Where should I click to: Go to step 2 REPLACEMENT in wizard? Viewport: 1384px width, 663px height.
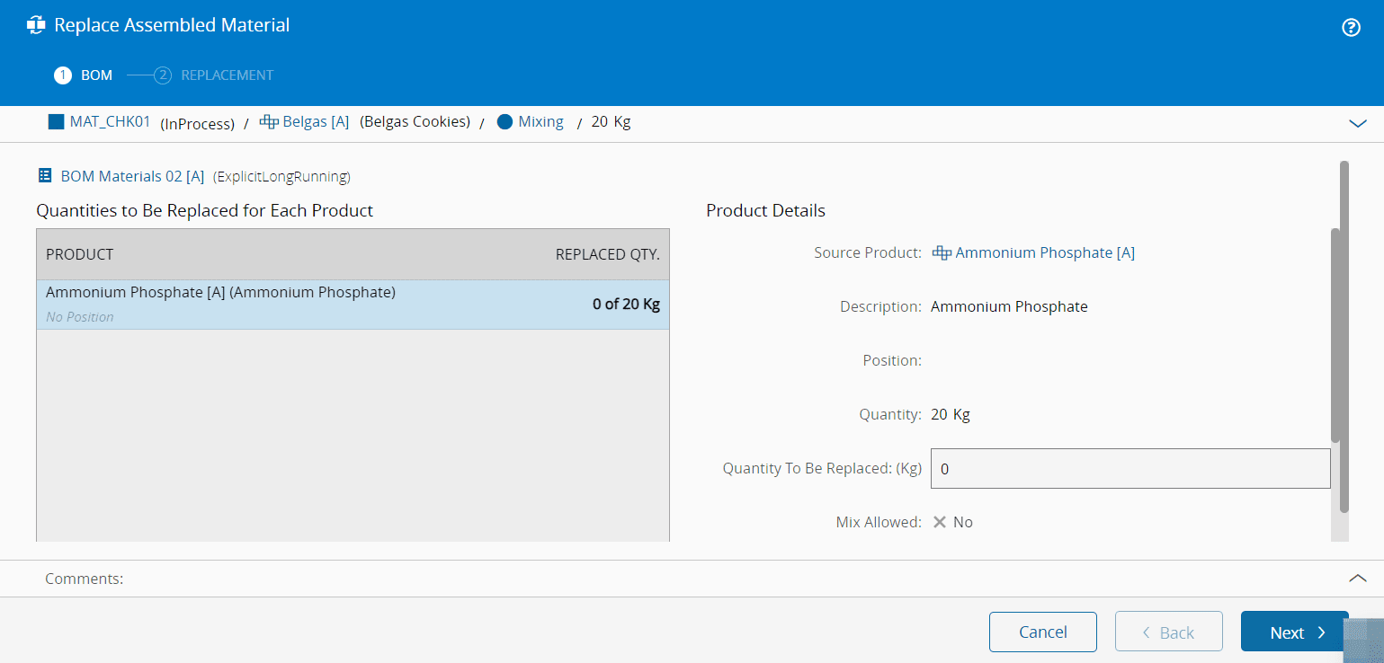click(216, 75)
